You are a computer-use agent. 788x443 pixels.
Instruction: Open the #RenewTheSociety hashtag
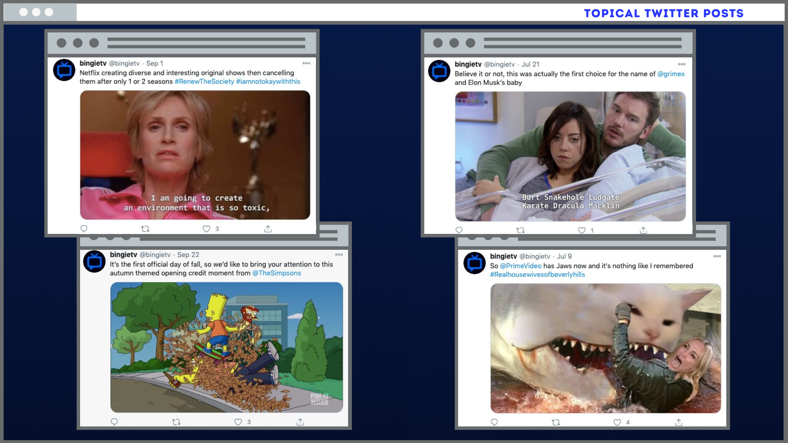point(204,82)
